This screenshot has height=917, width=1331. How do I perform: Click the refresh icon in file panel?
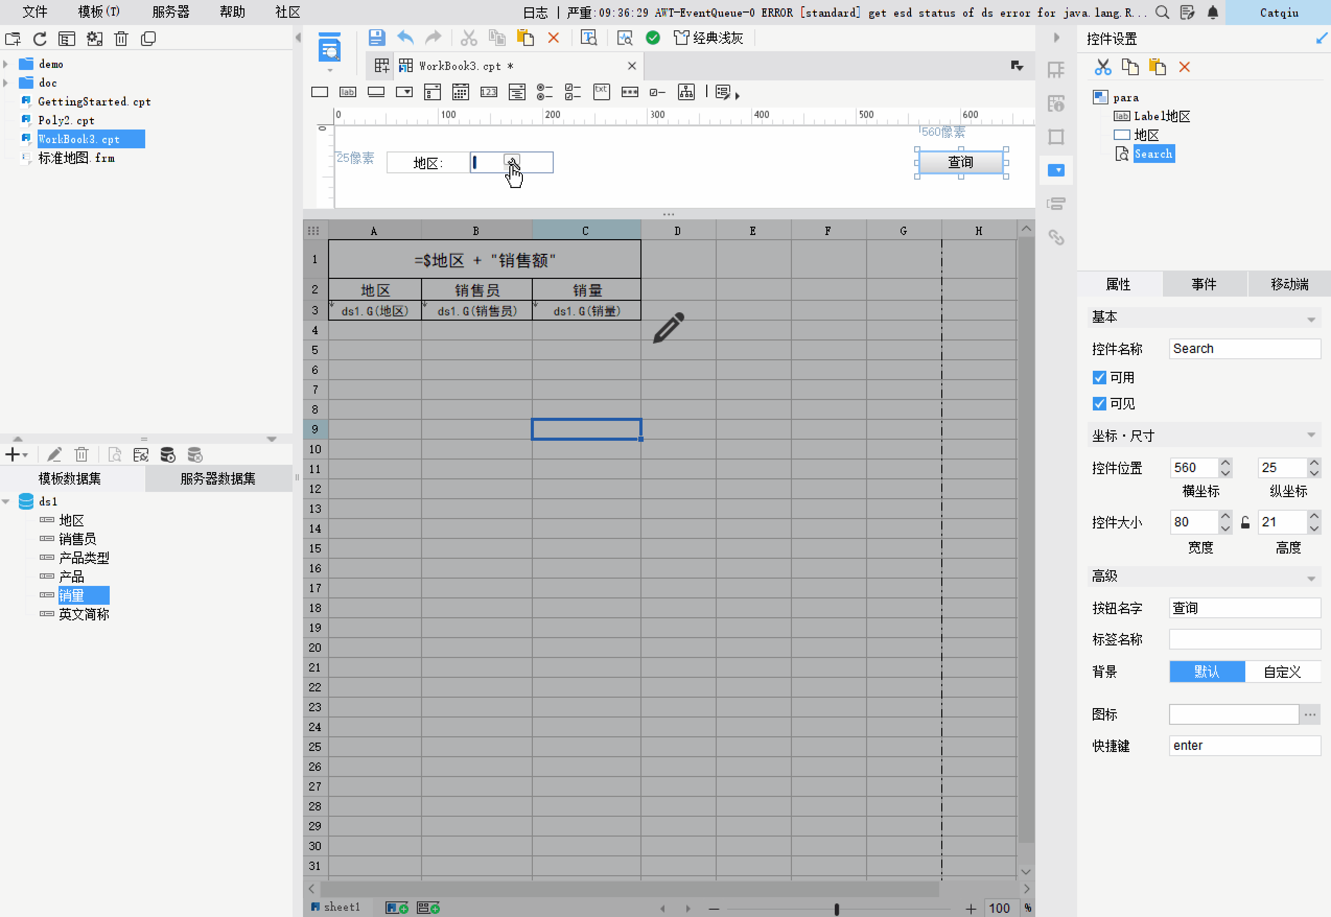(40, 39)
